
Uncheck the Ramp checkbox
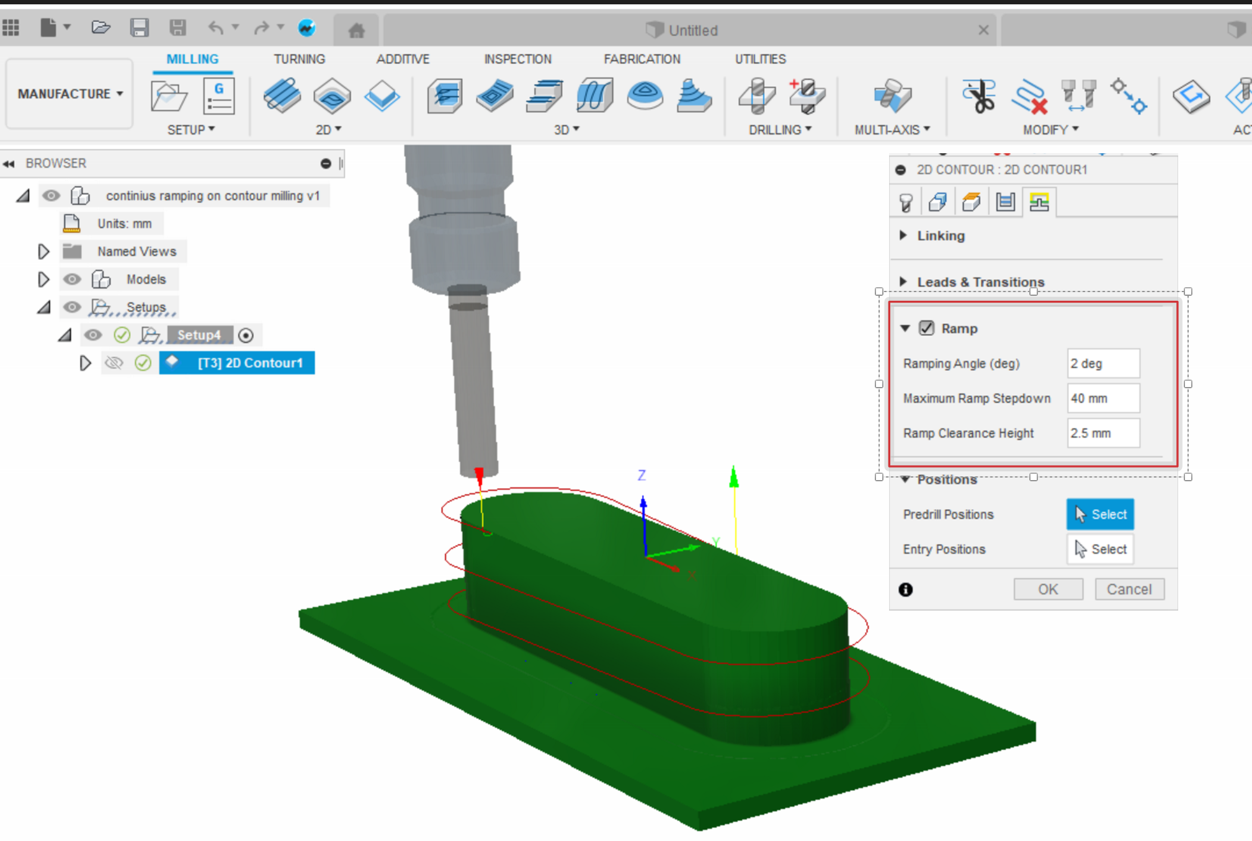[x=926, y=328]
